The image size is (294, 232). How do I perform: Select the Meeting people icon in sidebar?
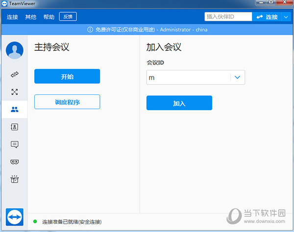coord(15,109)
